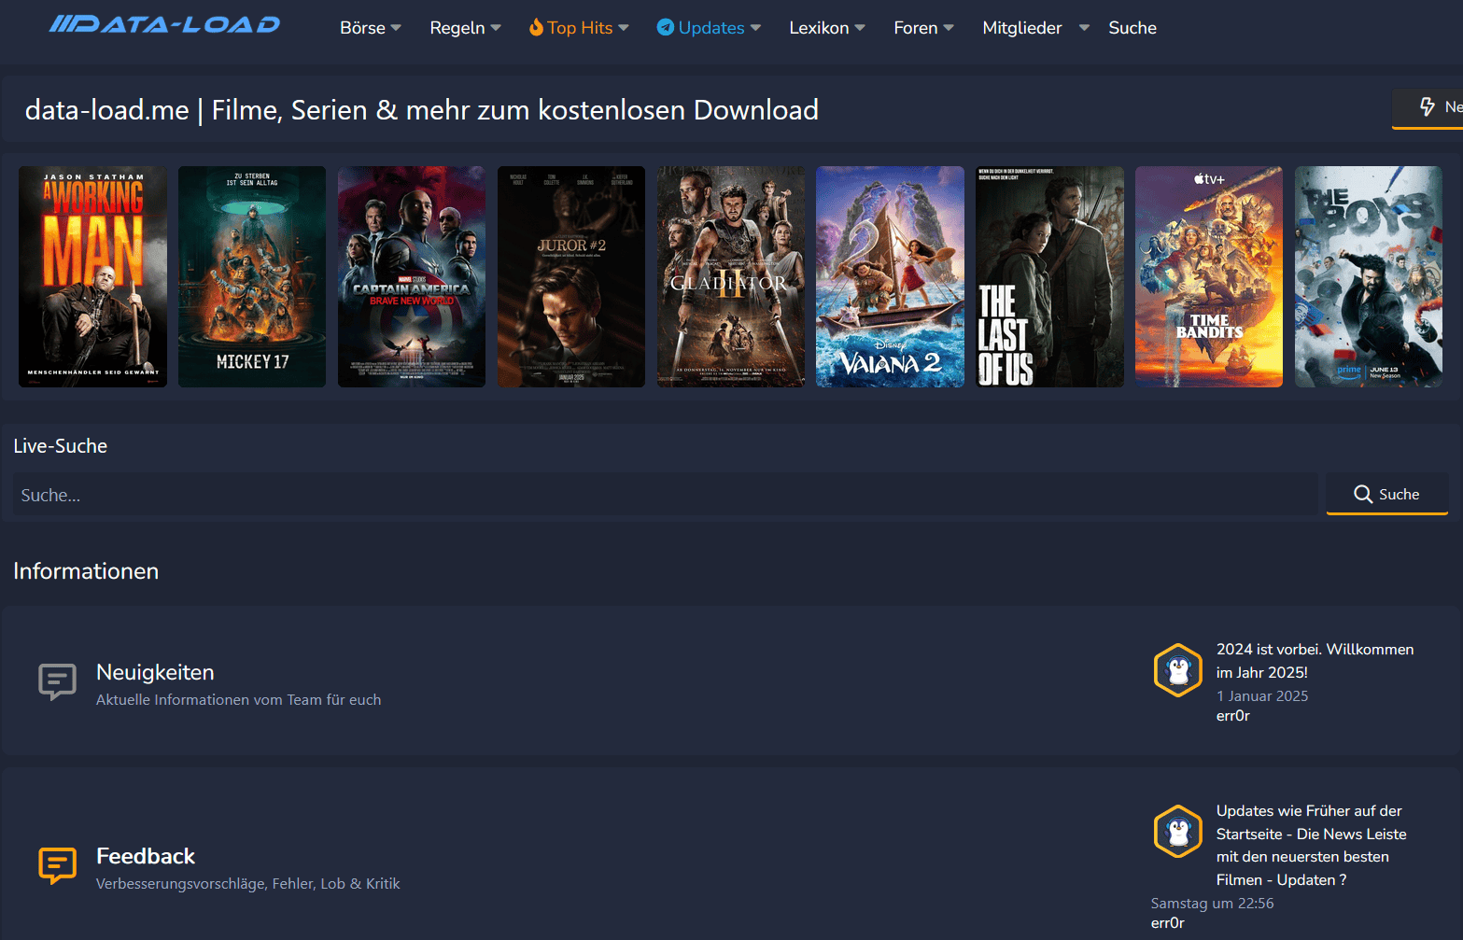
Task: Open the Updates menu
Action: tap(711, 28)
